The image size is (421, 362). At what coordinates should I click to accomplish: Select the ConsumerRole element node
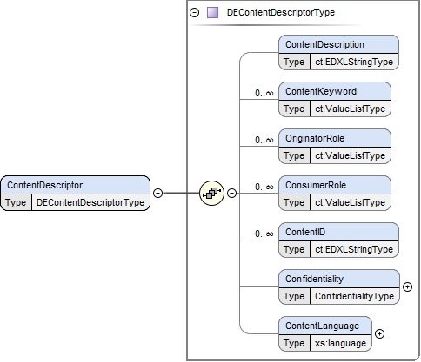tap(335, 193)
